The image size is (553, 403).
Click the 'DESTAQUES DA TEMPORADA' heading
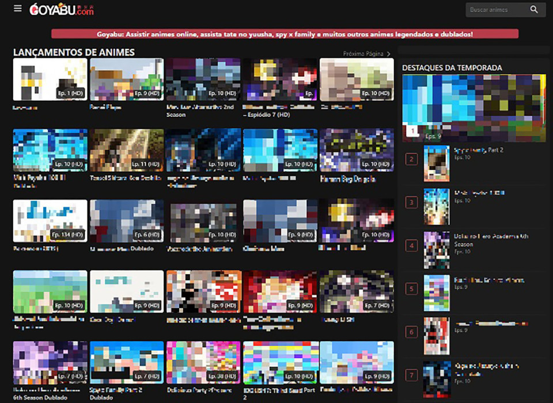point(452,68)
